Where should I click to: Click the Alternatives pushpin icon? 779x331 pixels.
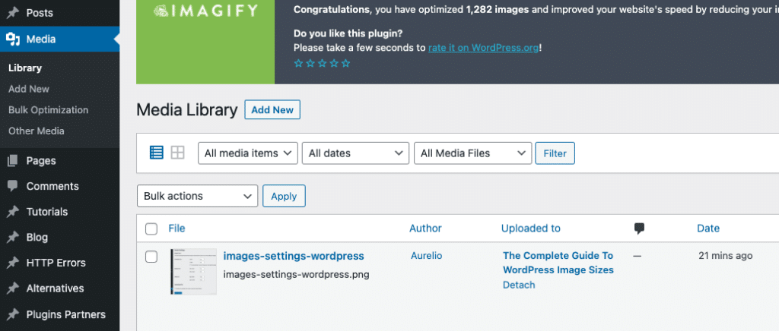(x=13, y=288)
